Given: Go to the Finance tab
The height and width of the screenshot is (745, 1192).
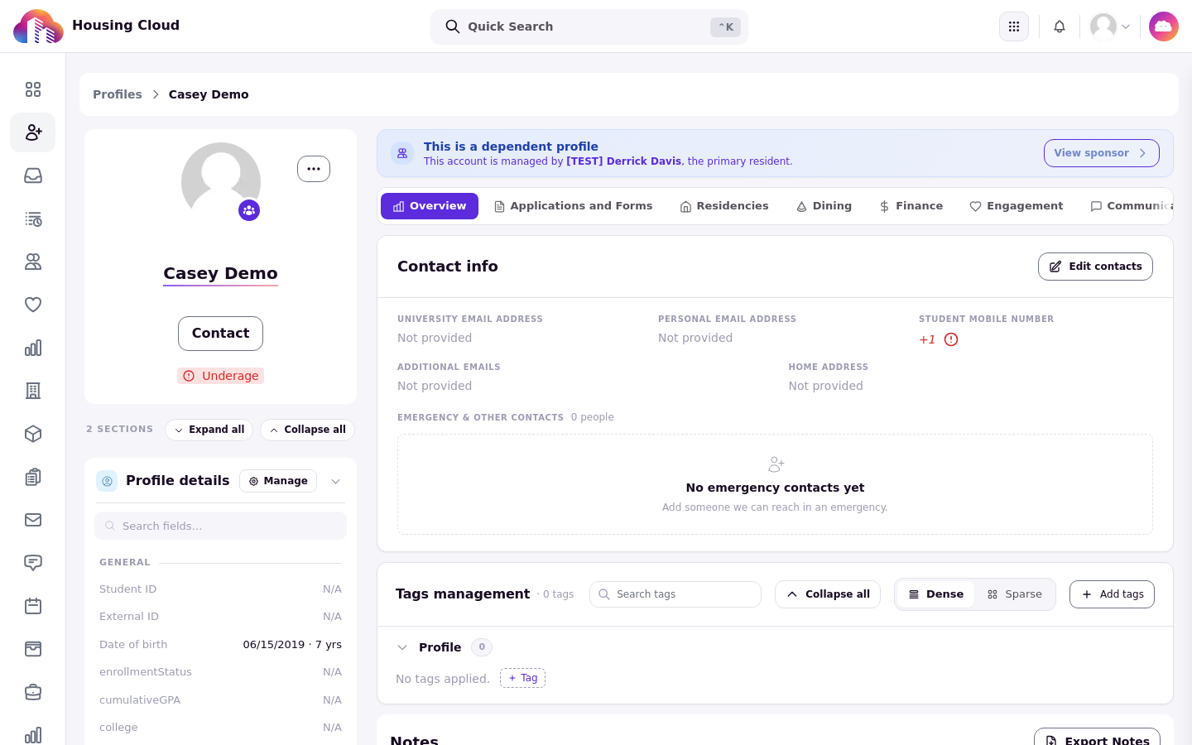Looking at the screenshot, I should coord(911,206).
